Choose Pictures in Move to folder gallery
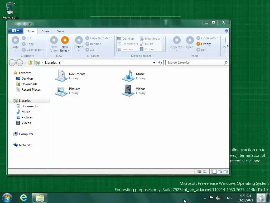The width and height of the screenshot is (270, 203). [125, 49]
